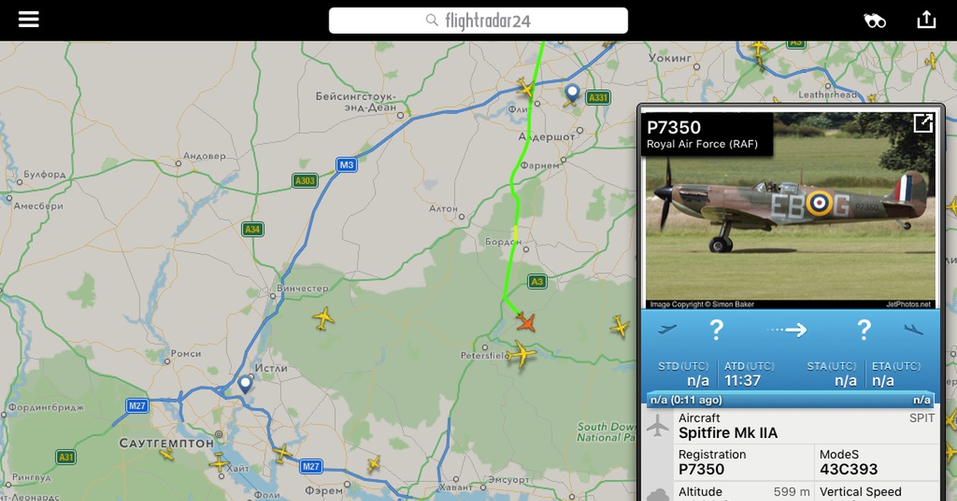The width and height of the screenshot is (957, 501).
Task: Open the hamburger menu
Action: coord(29,20)
